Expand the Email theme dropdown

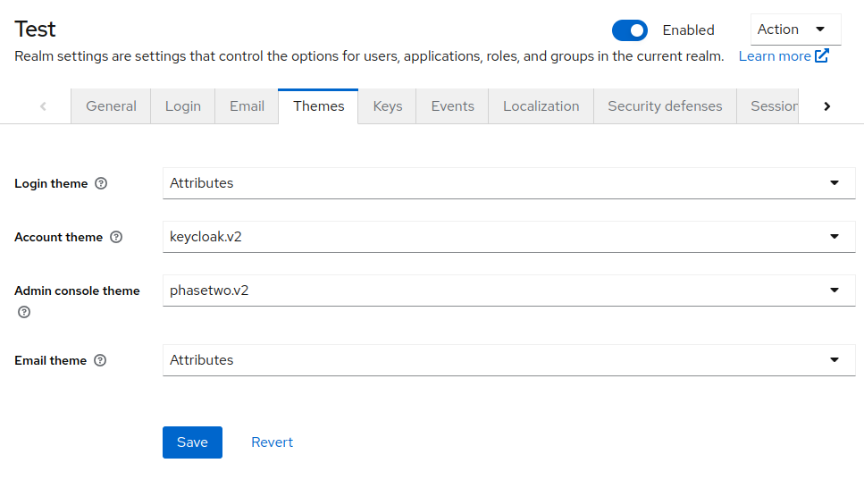pyautogui.click(x=506, y=360)
